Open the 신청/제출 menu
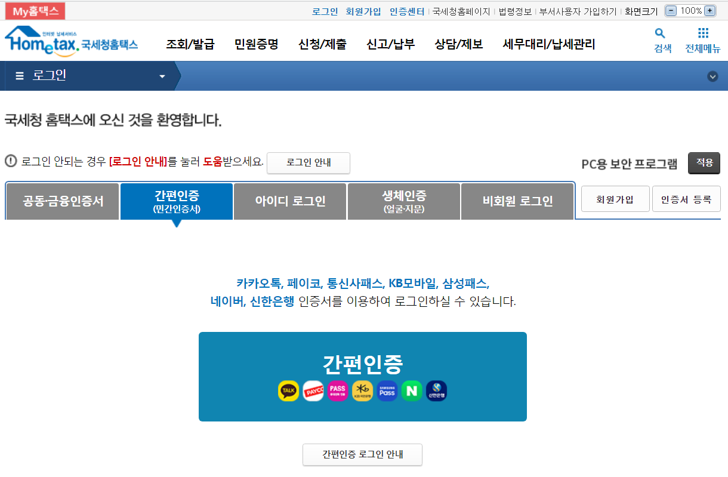The height and width of the screenshot is (477, 728). click(322, 44)
